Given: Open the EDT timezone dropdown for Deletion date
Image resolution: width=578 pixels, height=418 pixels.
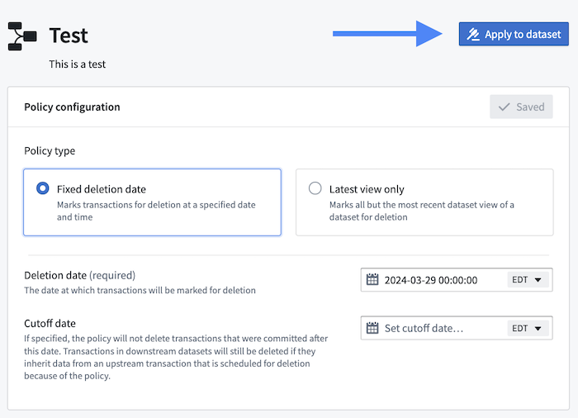Looking at the screenshot, I should (528, 280).
